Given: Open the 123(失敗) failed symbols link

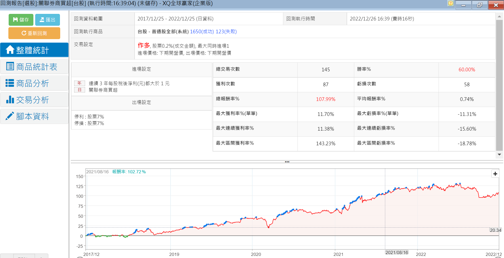Looking at the screenshot, I should pyautogui.click(x=226, y=32).
